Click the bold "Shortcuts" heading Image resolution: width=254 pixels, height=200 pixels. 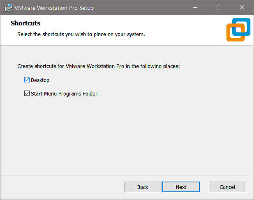25,23
